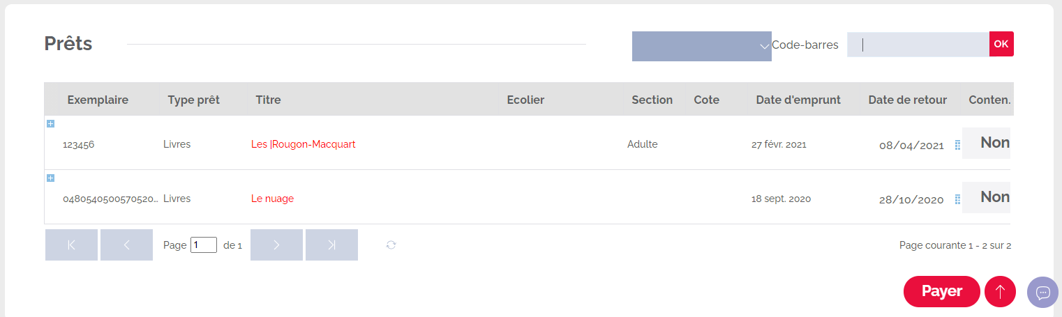Open the chat bubble widget
The width and height of the screenshot is (1062, 317).
[1042, 292]
